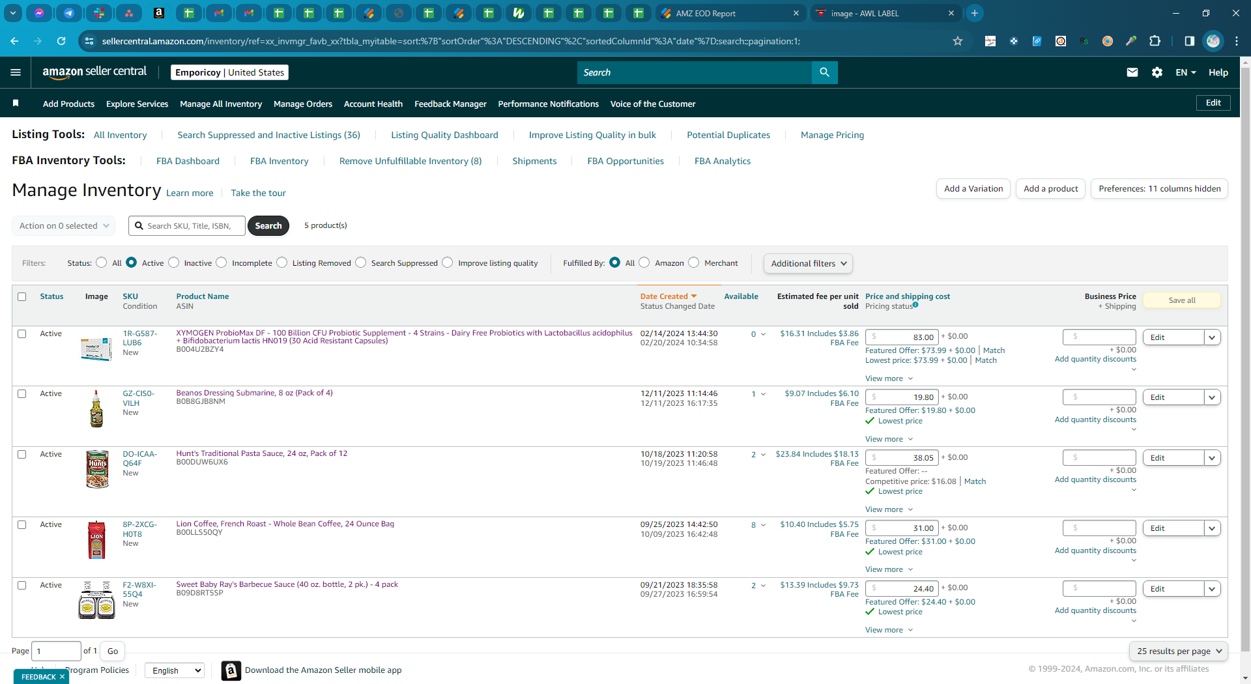1251x684 pixels.
Task: Check the Beanos Dressing Submarine row checkbox
Action: [22, 393]
